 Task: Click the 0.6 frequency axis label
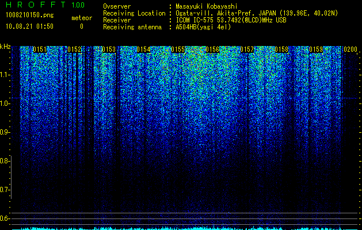[x=4, y=218]
